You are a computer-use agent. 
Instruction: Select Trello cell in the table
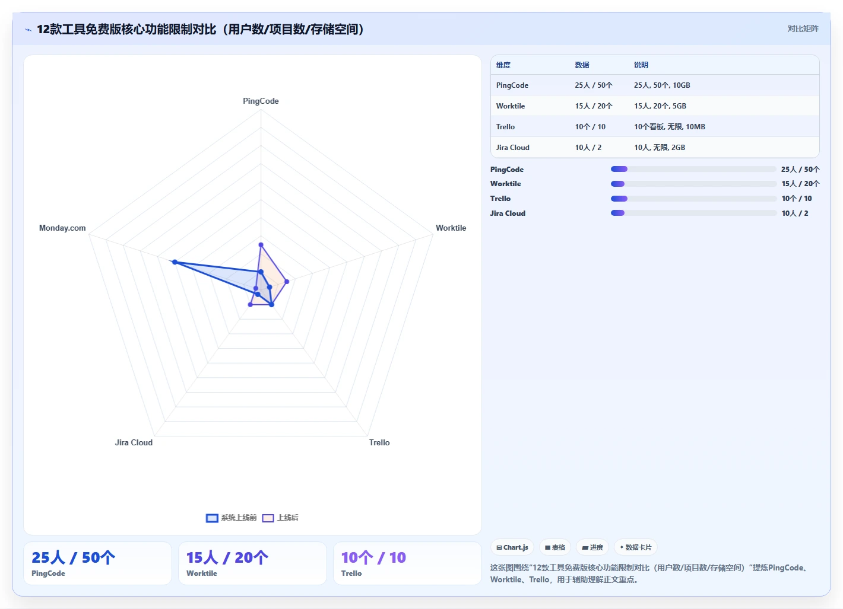[505, 127]
